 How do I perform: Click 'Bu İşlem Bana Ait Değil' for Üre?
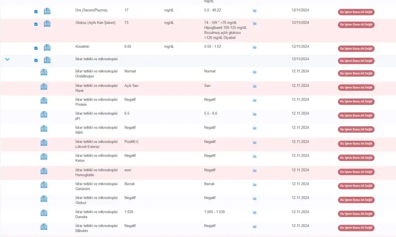356,12
